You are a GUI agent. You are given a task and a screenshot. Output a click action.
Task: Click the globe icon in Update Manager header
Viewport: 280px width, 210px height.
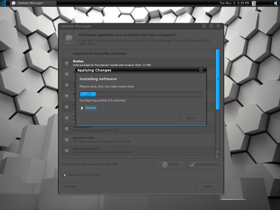(69, 39)
